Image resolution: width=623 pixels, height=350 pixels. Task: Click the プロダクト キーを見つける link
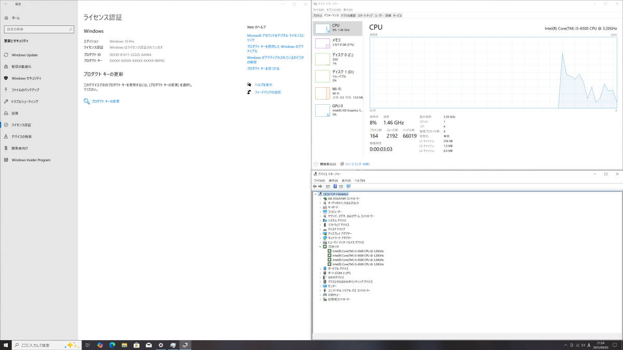pyautogui.click(x=263, y=68)
